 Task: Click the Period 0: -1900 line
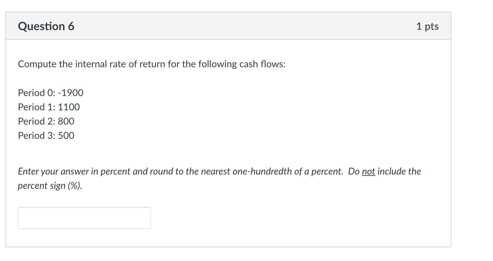[50, 93]
